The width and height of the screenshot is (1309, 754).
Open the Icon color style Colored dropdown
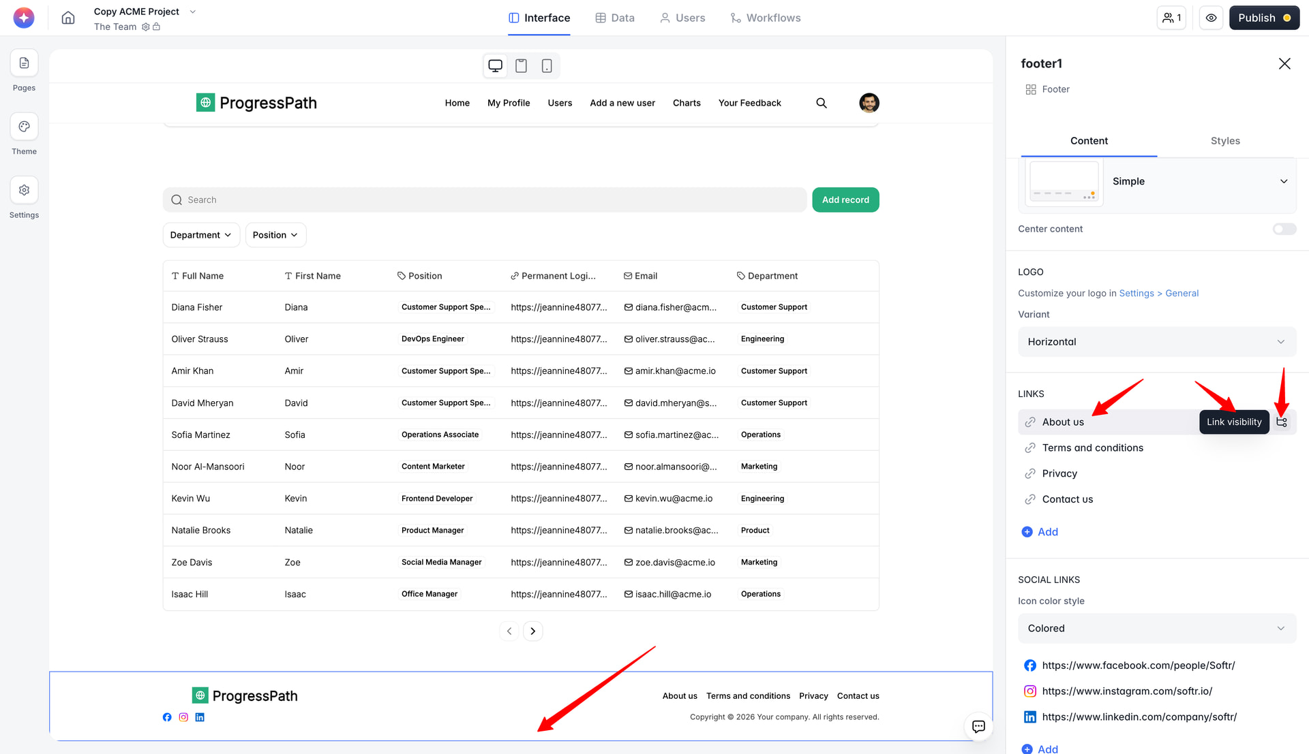(1156, 629)
